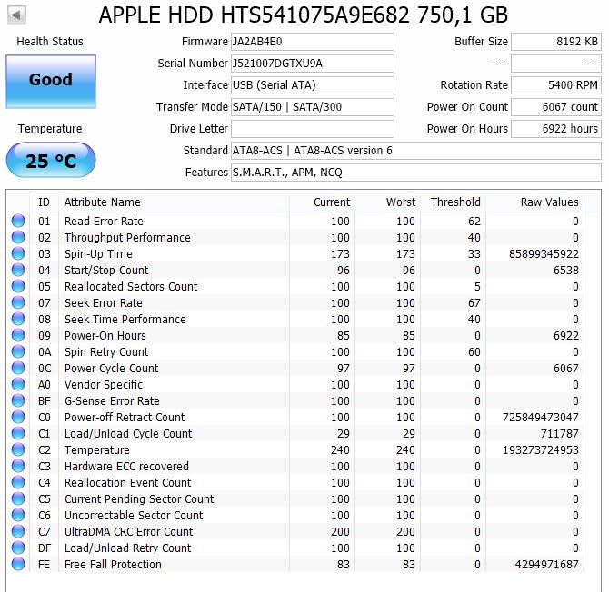Click the 25 °C temperature button

pyautogui.click(x=51, y=160)
